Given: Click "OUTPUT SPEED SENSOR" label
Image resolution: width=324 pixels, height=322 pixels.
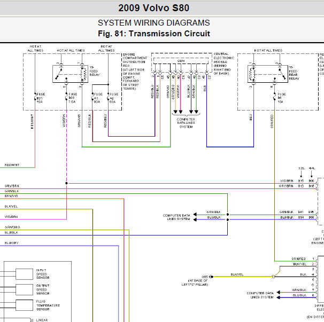Looking at the screenshot, I should click(43, 289).
